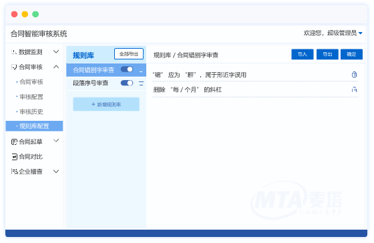
Task: Open the 数据监测 menu label
Action: point(31,52)
